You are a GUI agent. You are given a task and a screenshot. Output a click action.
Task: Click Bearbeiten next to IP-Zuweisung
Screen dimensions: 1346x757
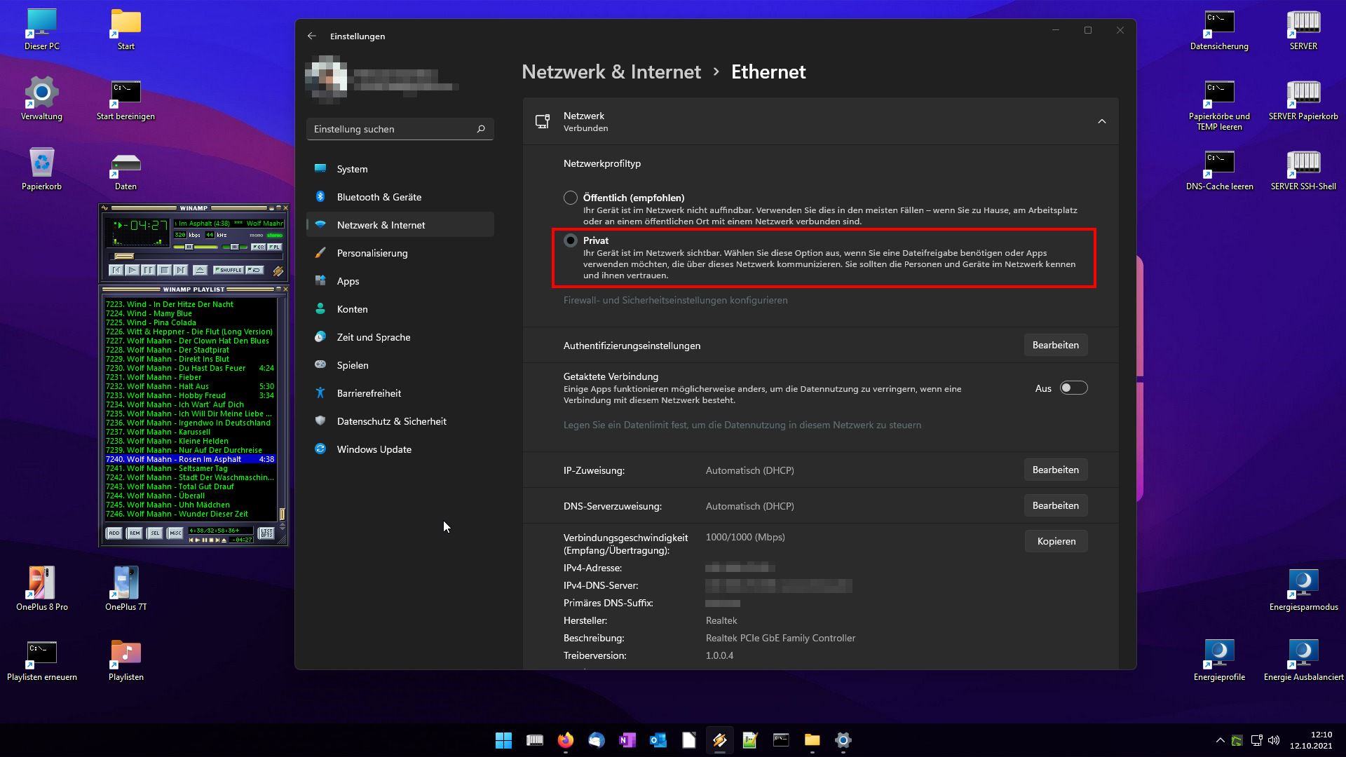pyautogui.click(x=1055, y=470)
